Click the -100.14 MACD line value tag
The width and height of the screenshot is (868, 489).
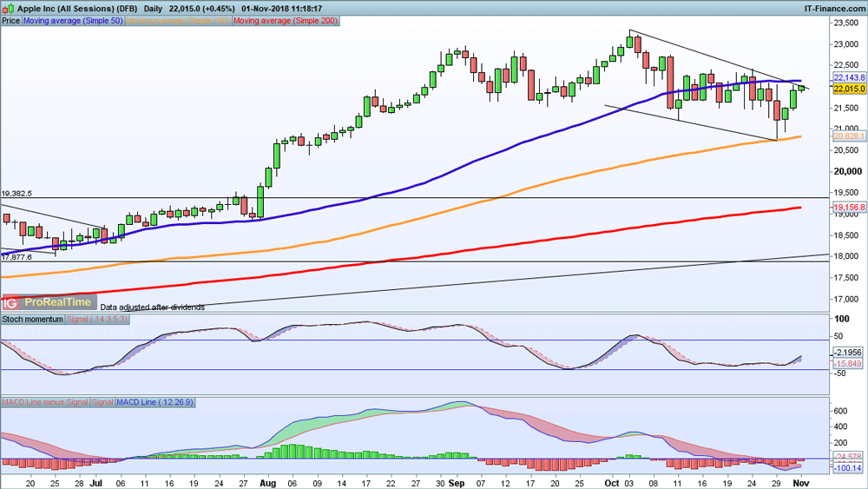848,468
